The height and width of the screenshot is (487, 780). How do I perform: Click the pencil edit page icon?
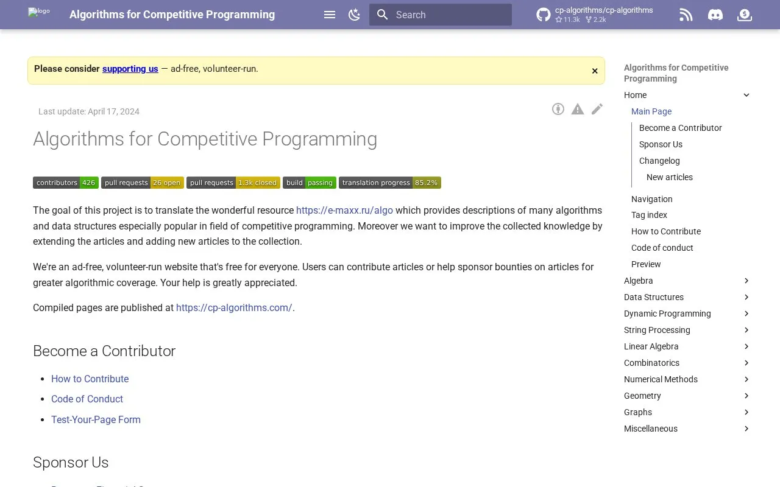pyautogui.click(x=597, y=109)
